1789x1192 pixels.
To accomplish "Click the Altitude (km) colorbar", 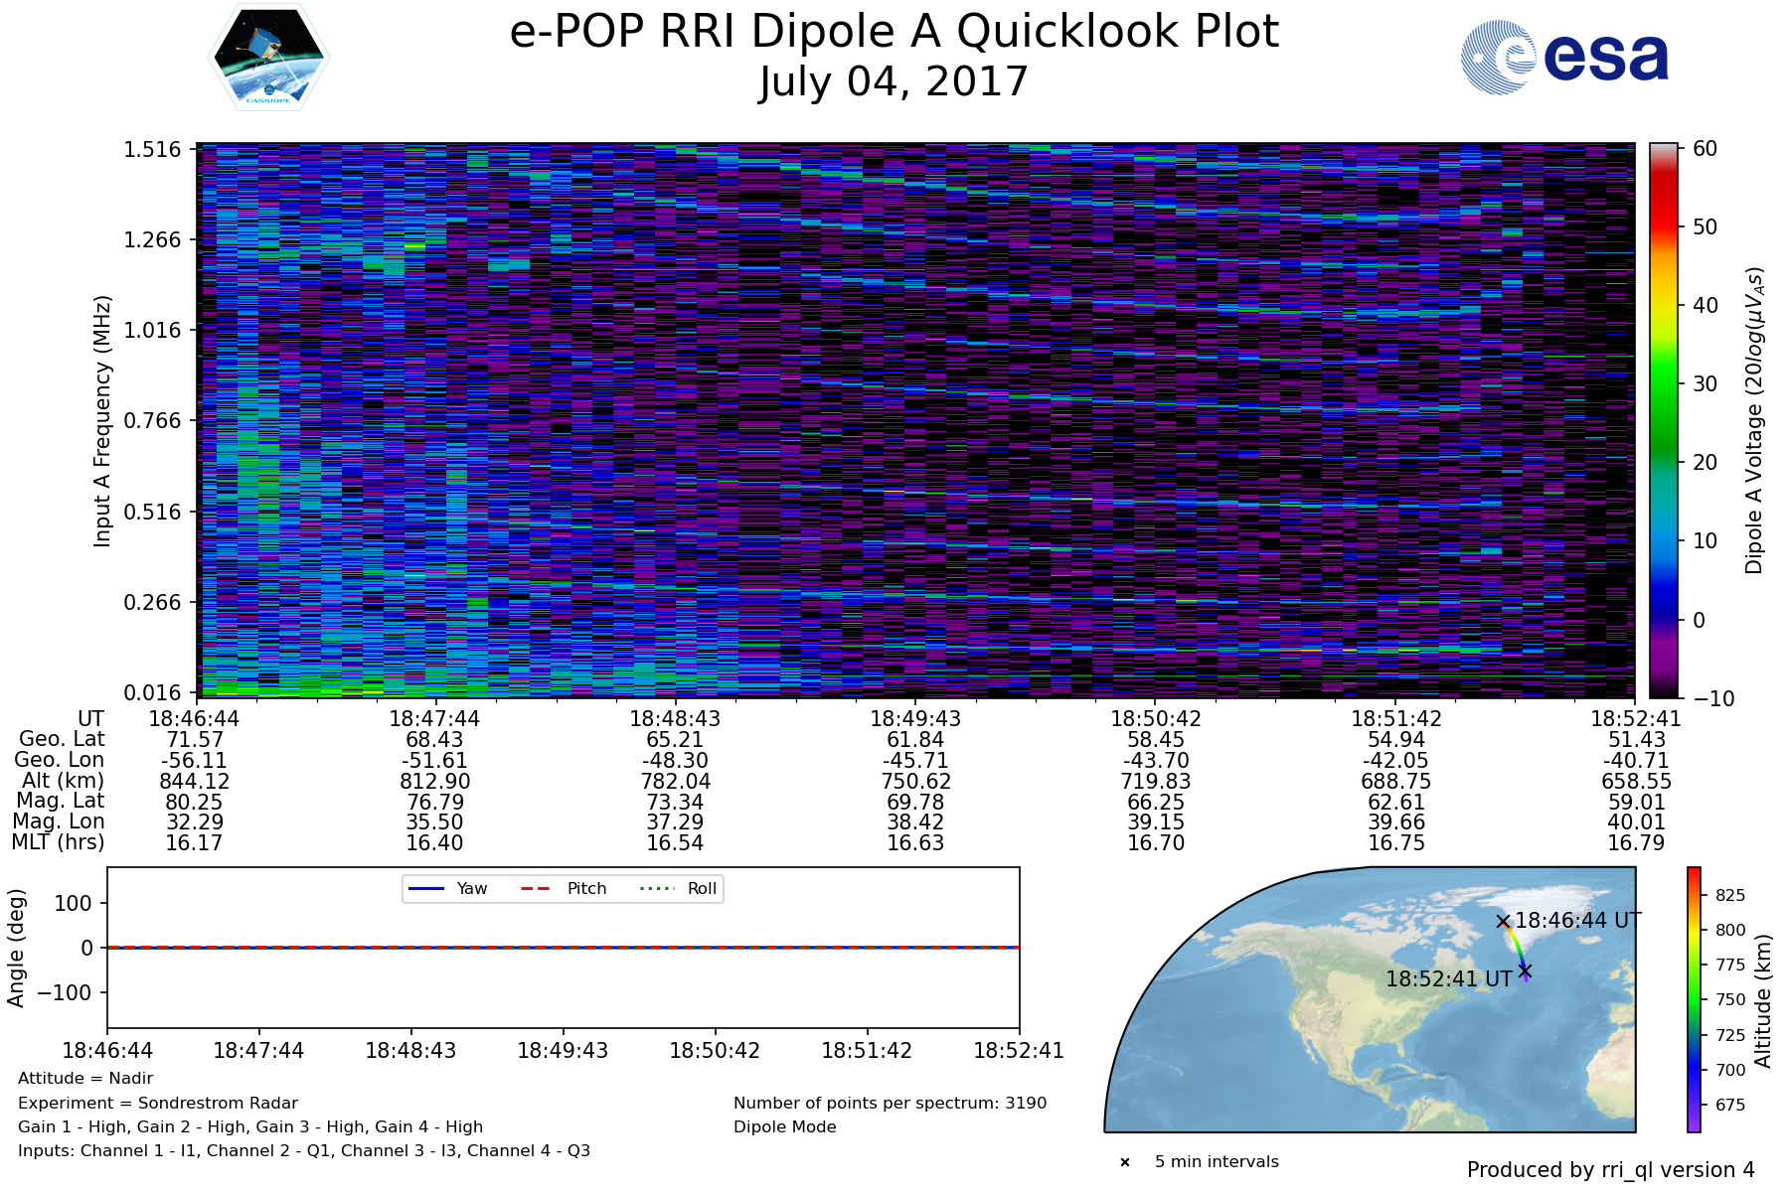I will (1694, 999).
